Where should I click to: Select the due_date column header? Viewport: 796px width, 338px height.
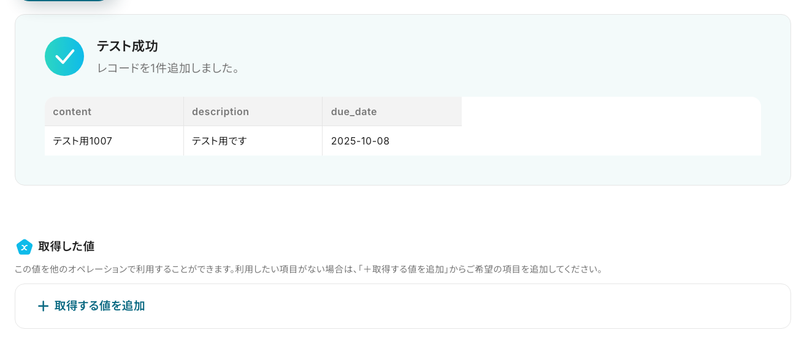354,111
